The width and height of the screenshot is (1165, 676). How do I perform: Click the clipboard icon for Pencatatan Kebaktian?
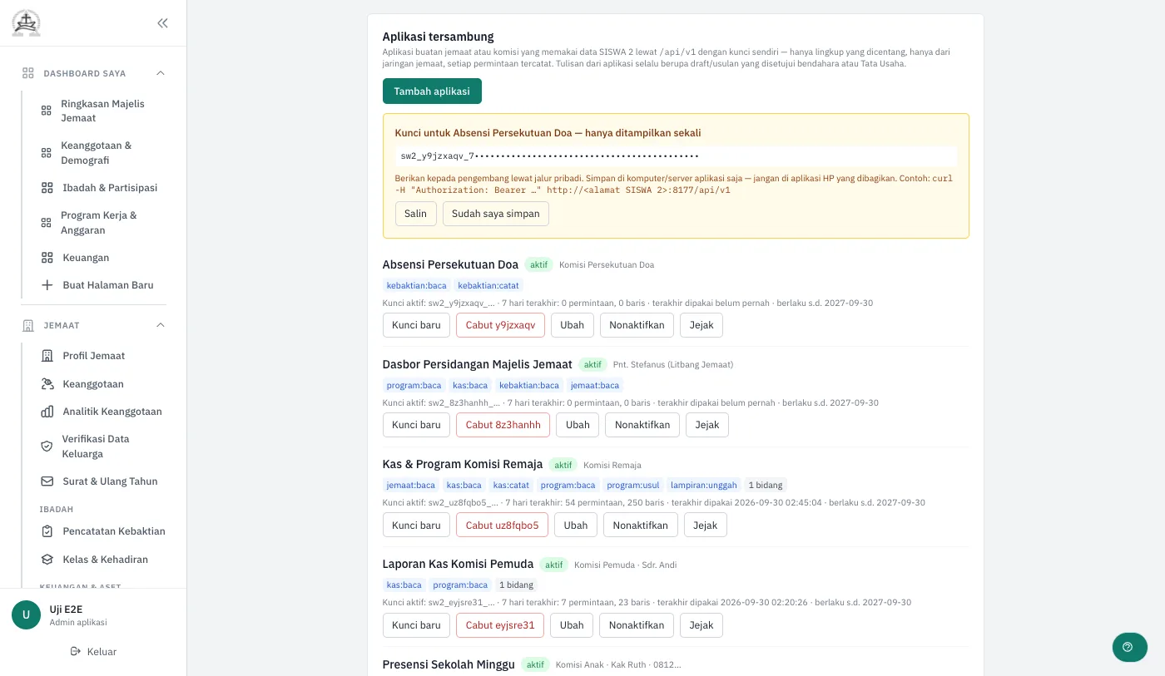tap(47, 531)
